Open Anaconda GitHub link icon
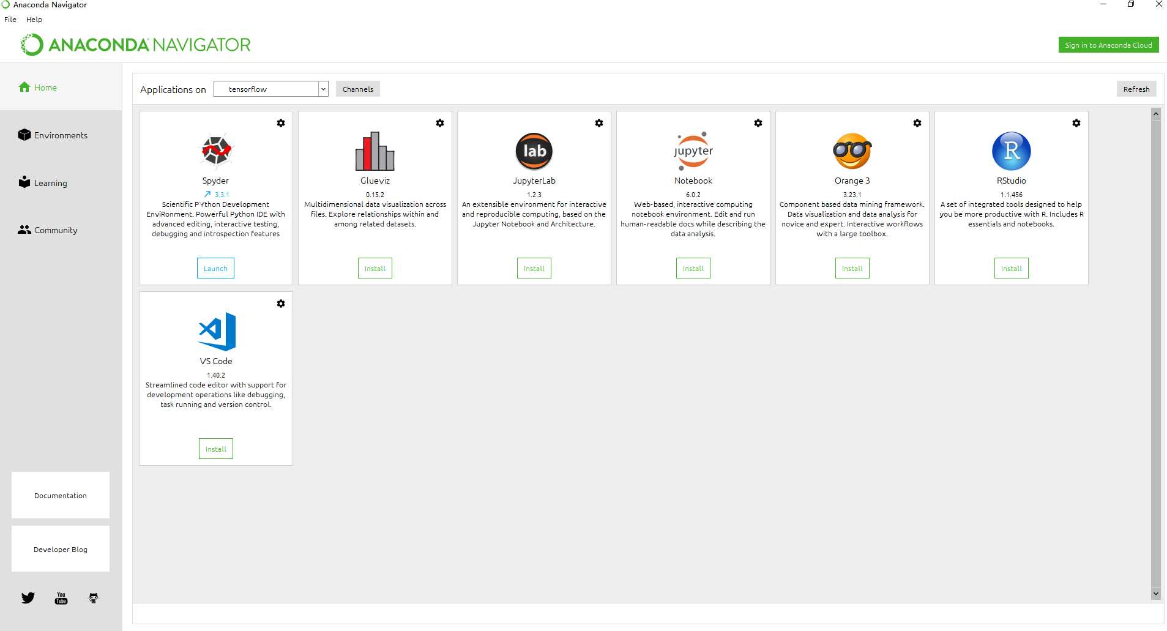The width and height of the screenshot is (1167, 631). [x=94, y=598]
